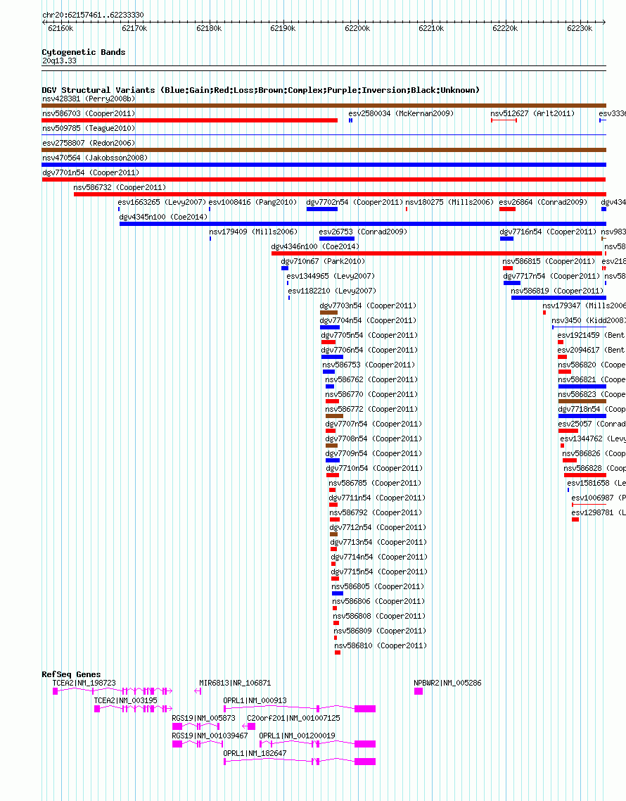
Task: Open the dgv7706n54 (Cooper2011) variant
Action: click(x=370, y=351)
